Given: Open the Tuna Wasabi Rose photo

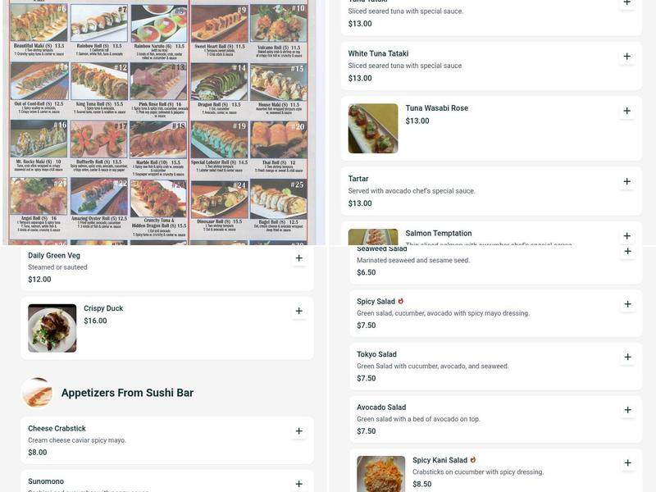Looking at the screenshot, I should pyautogui.click(x=373, y=129).
